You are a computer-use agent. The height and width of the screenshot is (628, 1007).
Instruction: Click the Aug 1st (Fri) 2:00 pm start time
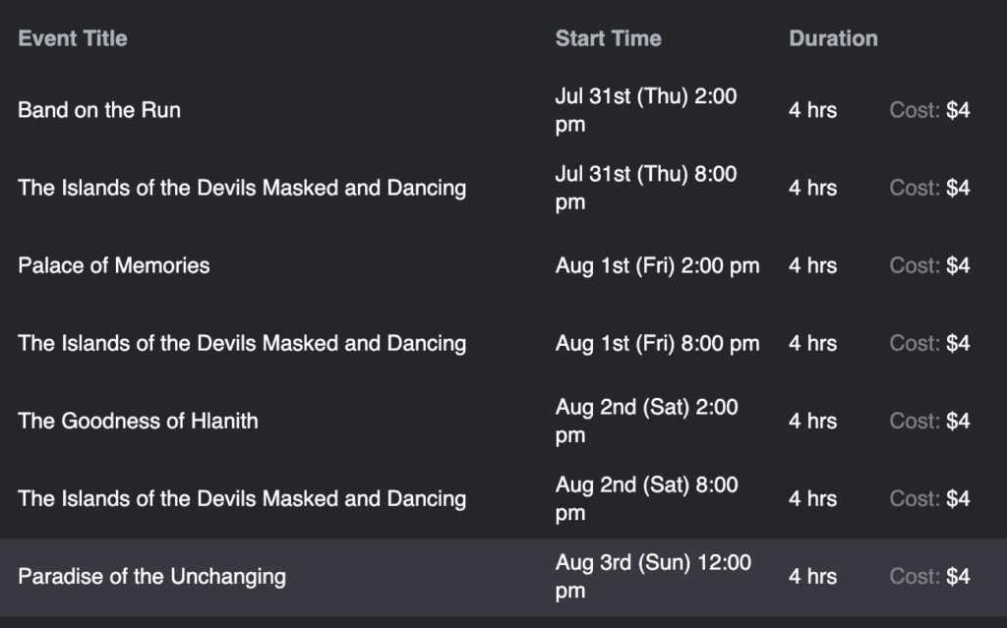(658, 265)
